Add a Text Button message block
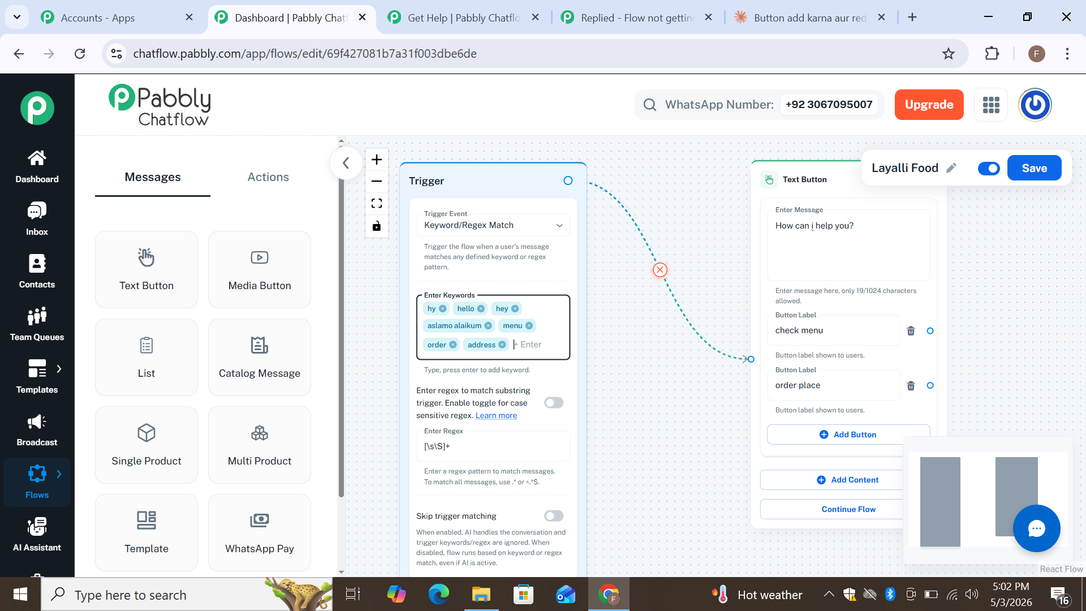The width and height of the screenshot is (1086, 611). [146, 269]
